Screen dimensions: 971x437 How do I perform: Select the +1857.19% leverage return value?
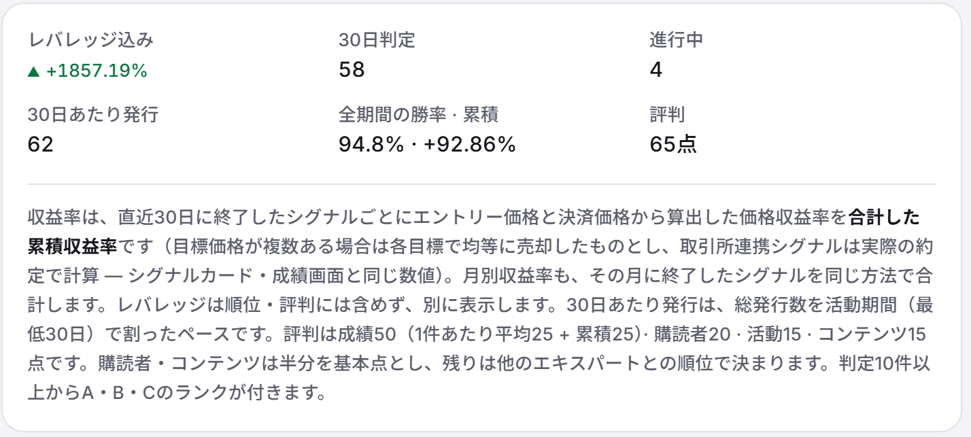click(97, 71)
